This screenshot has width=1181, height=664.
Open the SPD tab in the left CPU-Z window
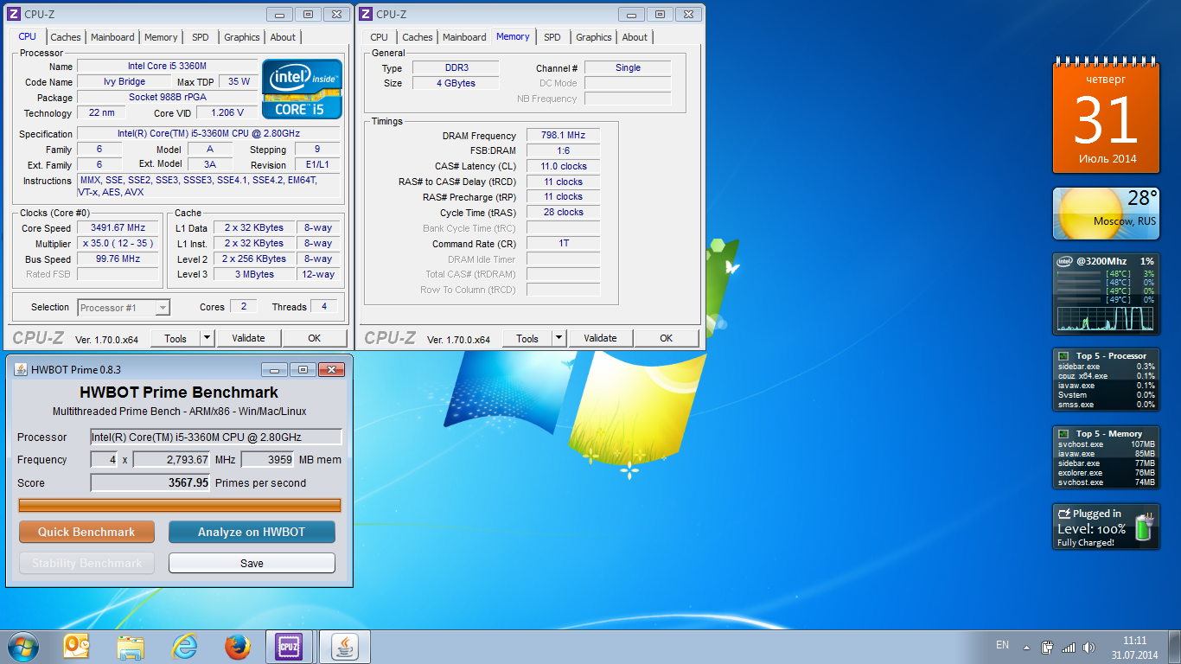click(201, 37)
